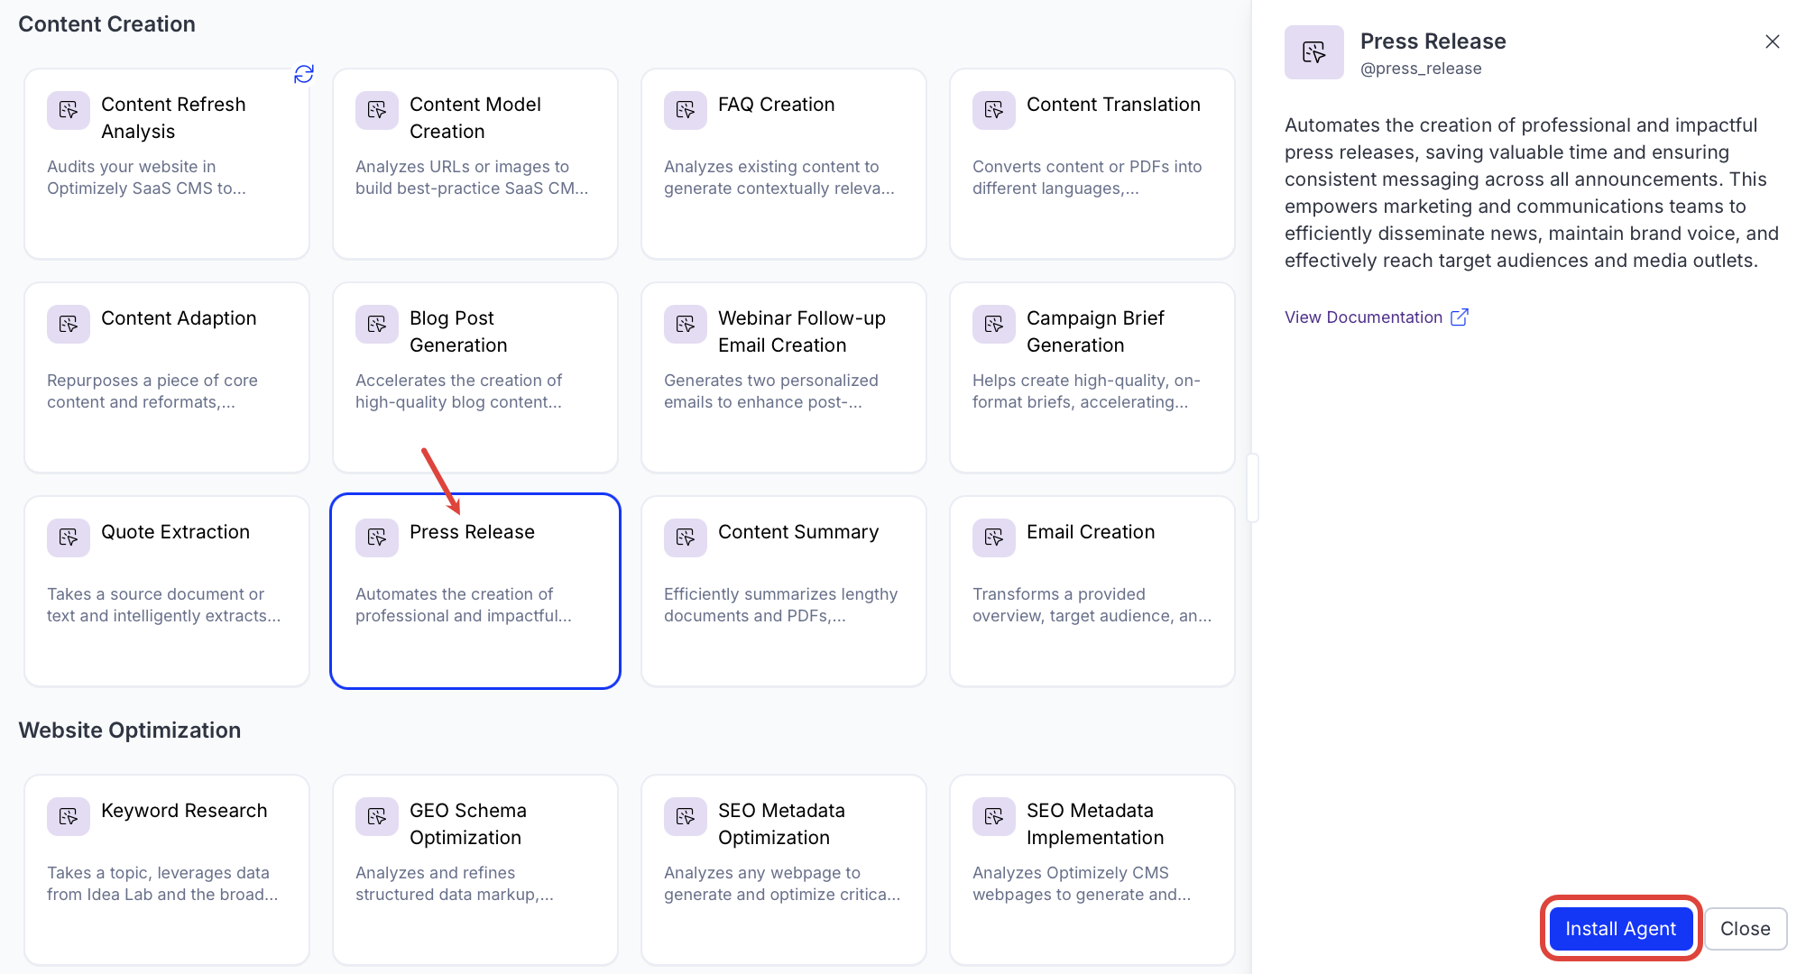The width and height of the screenshot is (1806, 974).
Task: Click the Content Model Creation agent icon
Action: pyautogui.click(x=377, y=110)
